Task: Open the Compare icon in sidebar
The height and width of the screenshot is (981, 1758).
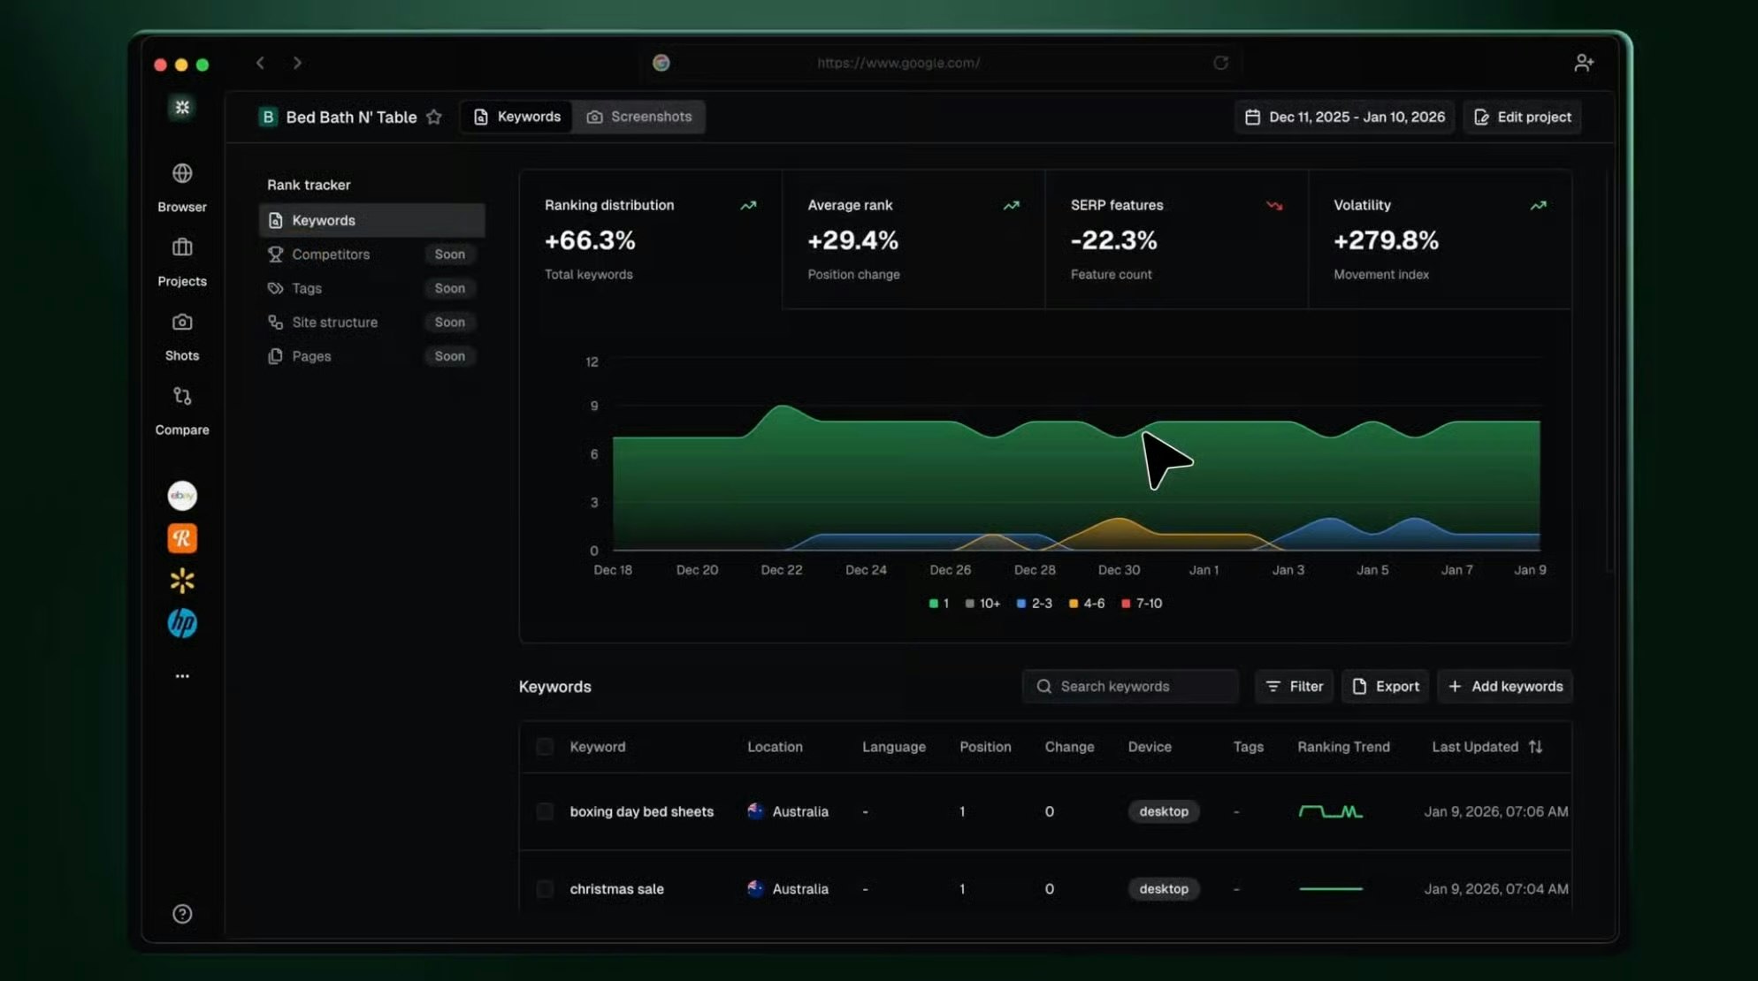Action: pos(182,396)
